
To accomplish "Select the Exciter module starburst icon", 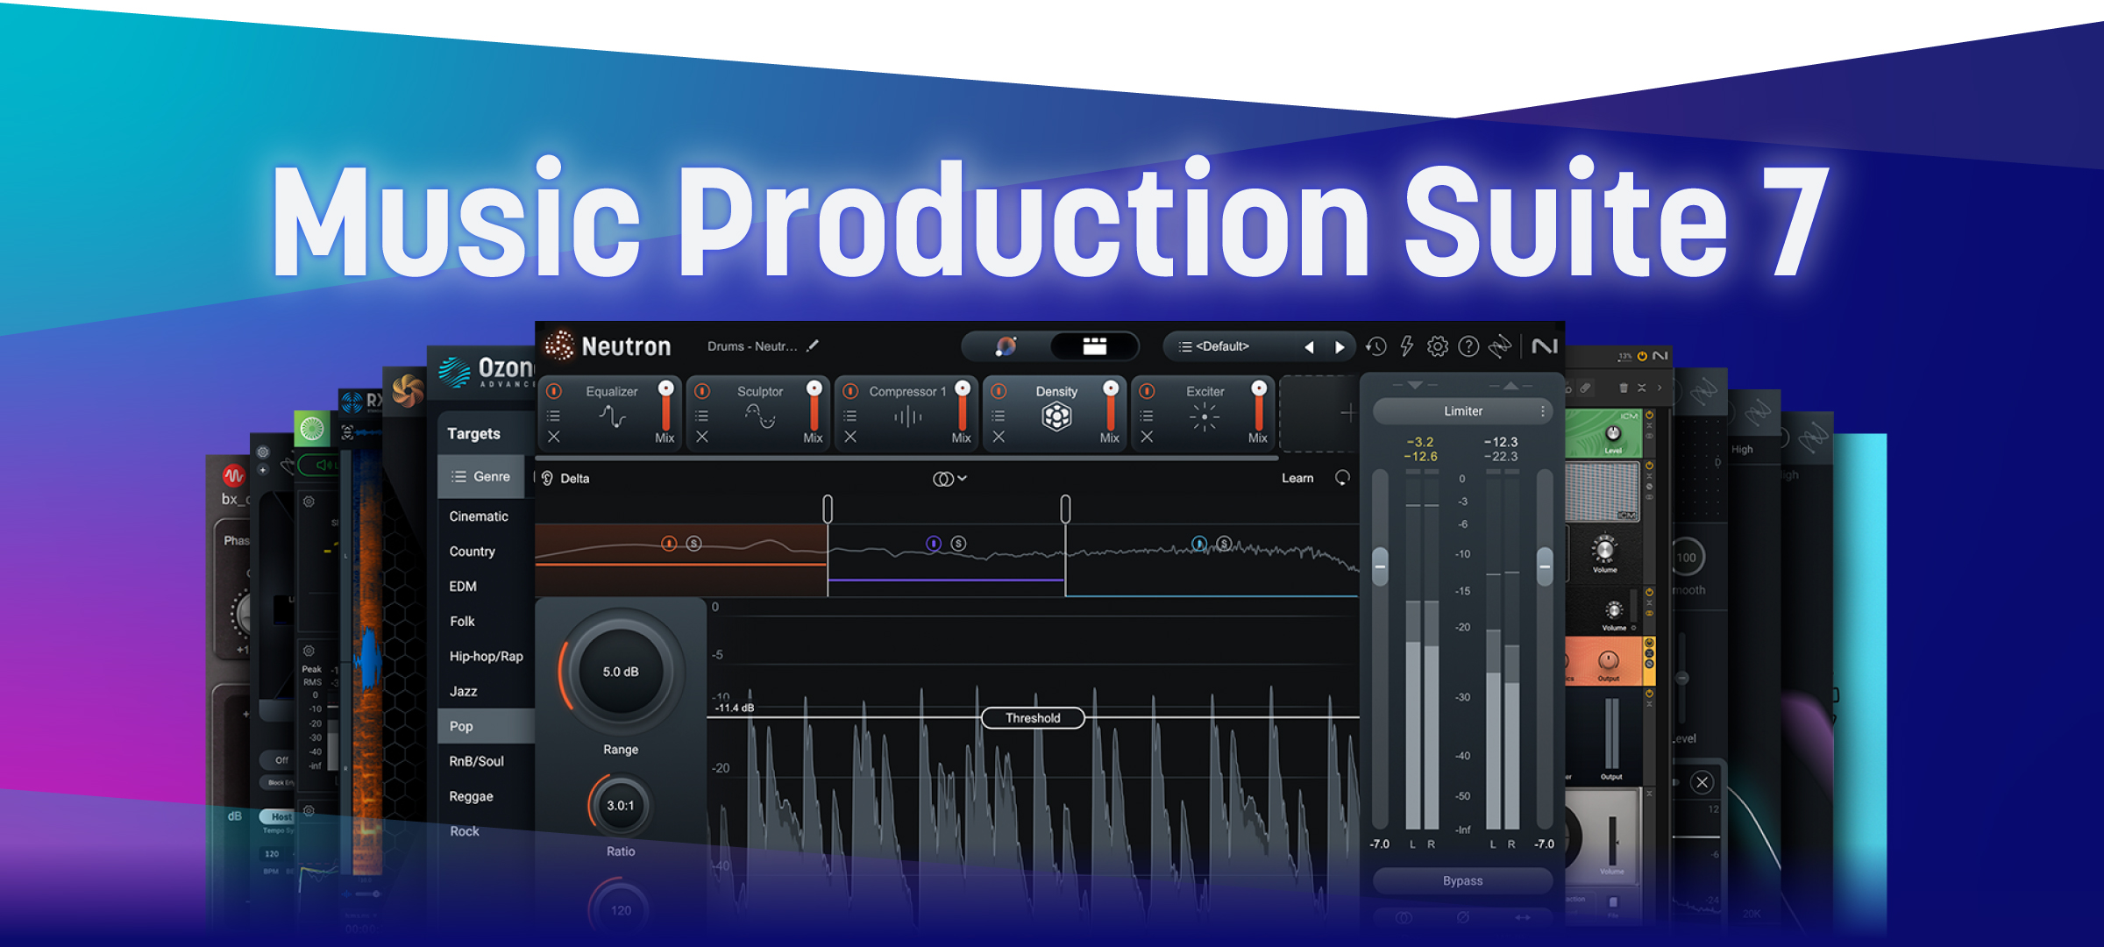I will (1205, 417).
